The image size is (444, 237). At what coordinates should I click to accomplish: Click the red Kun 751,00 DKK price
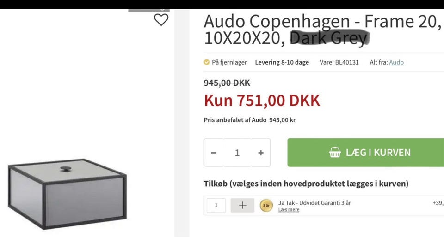pyautogui.click(x=262, y=101)
